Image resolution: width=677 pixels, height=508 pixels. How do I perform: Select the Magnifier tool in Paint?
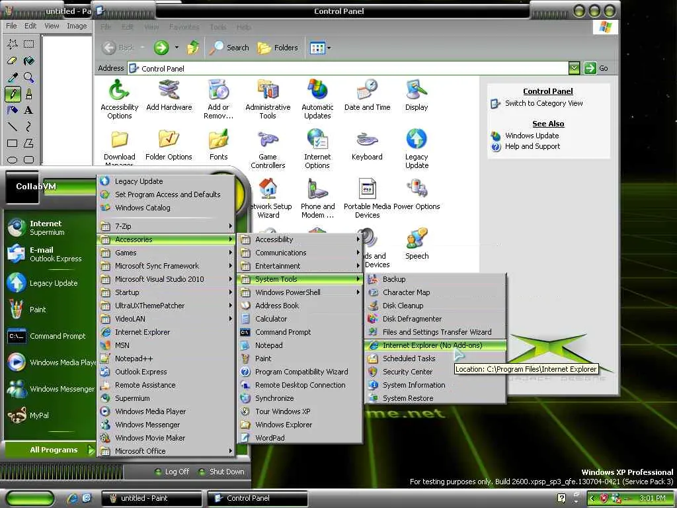pos(29,77)
